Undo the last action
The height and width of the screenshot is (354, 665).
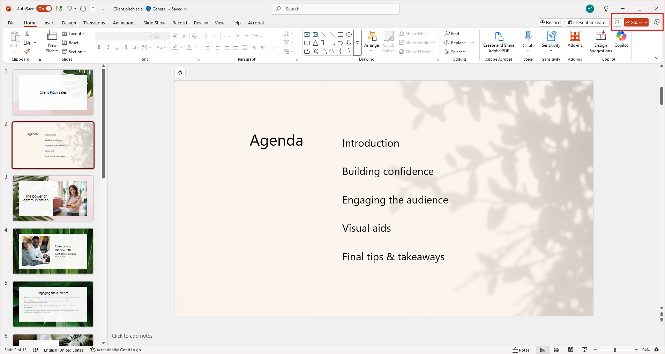click(69, 9)
